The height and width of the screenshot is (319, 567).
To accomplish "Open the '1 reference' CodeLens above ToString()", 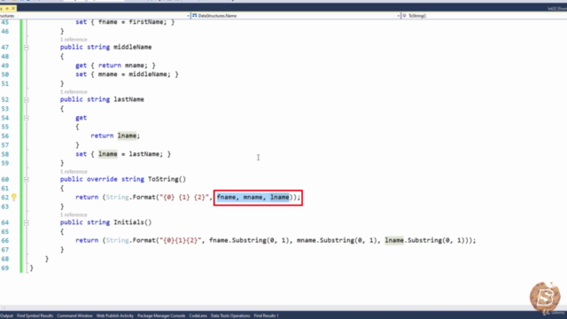I will pos(74,172).
